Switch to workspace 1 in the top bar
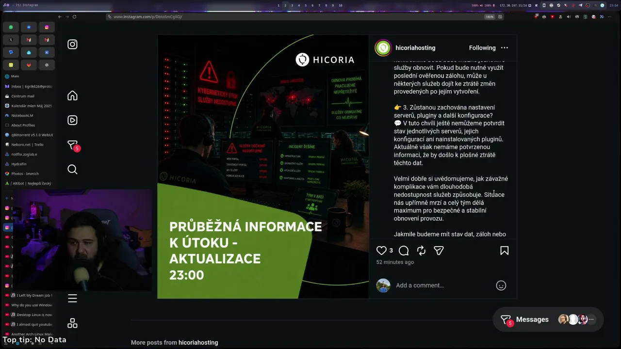Screen dimensions: 621x349 coord(278,5)
